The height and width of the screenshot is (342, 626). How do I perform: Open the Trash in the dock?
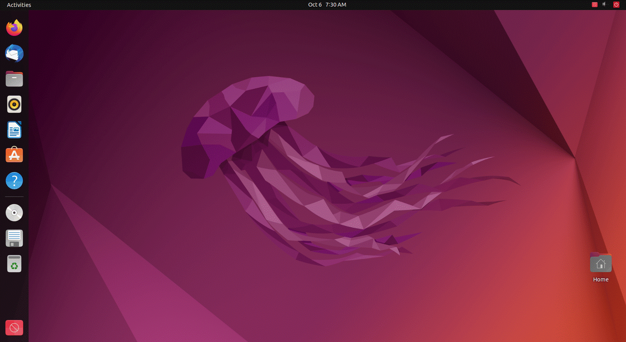14,264
